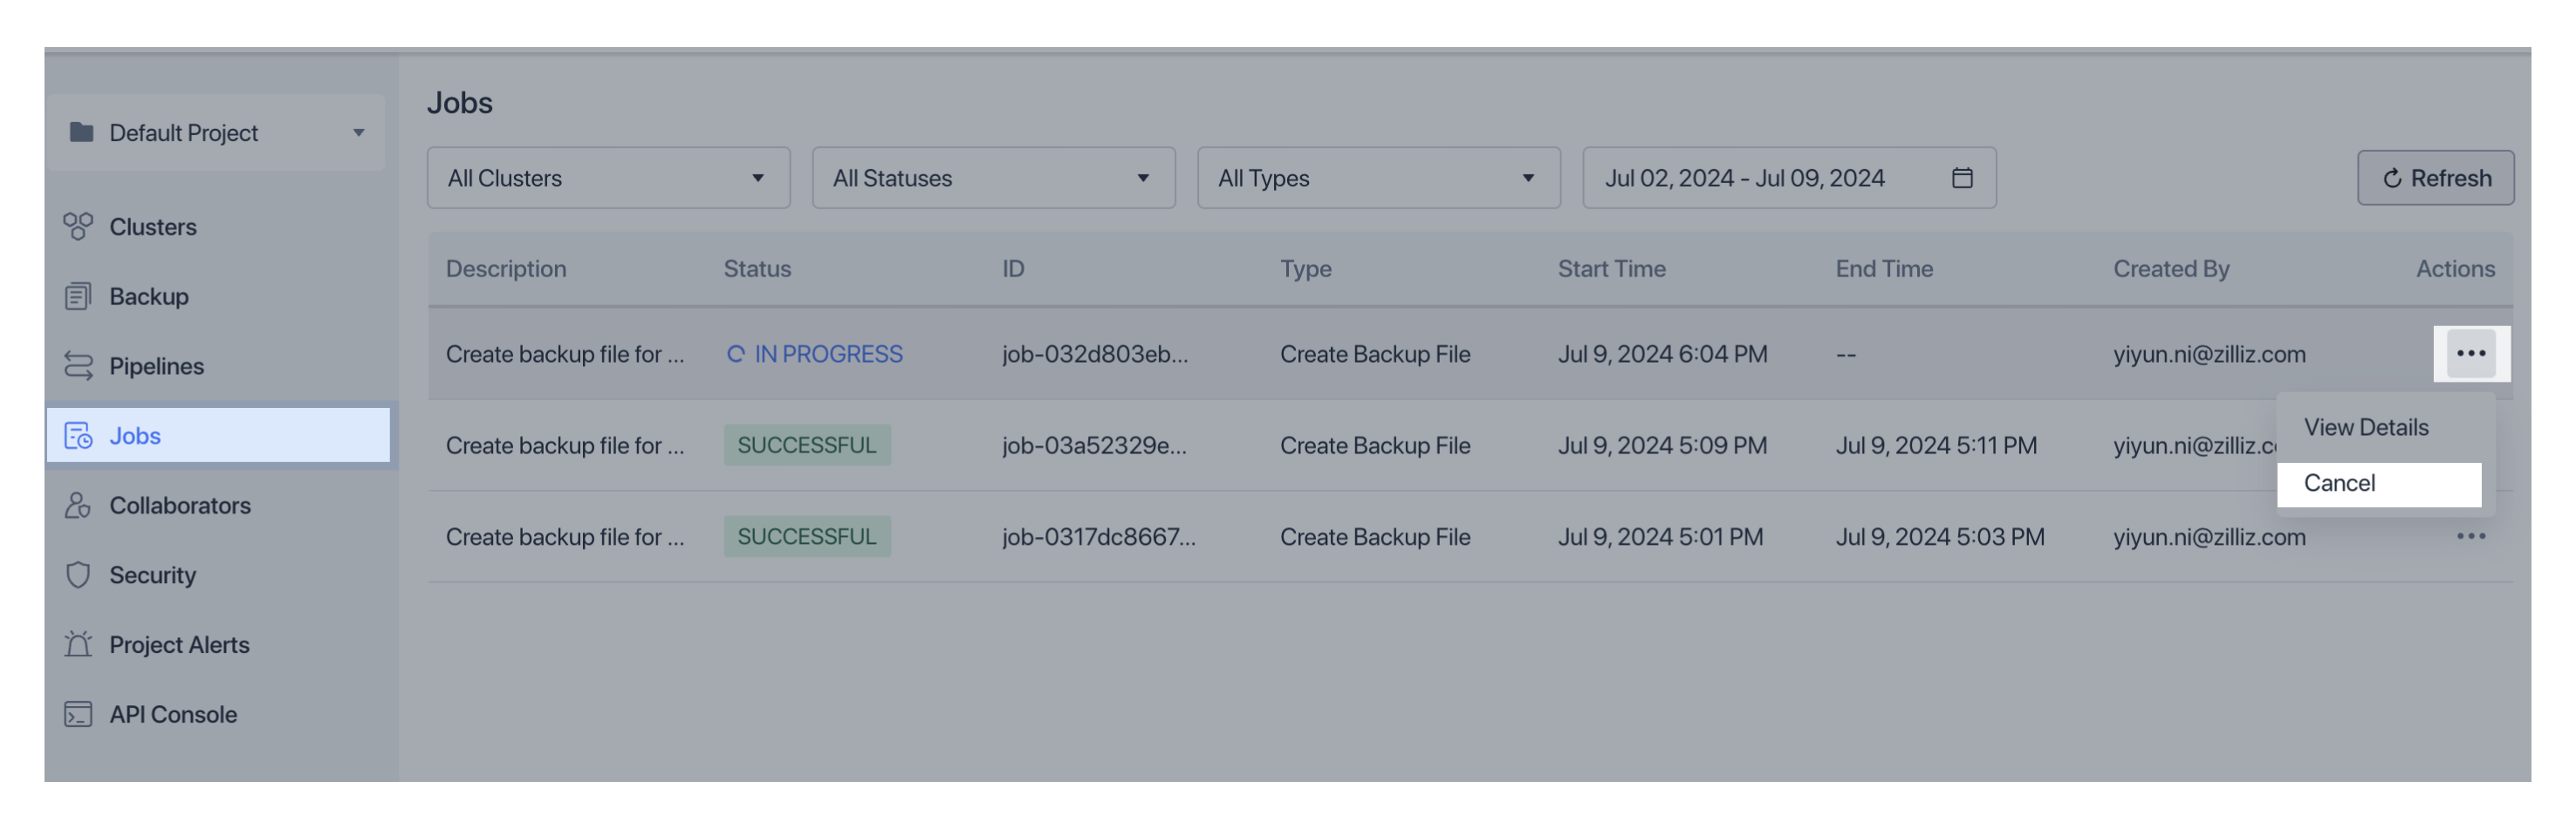Click creator email in the in-progress row
2576x829 pixels.
(2209, 355)
